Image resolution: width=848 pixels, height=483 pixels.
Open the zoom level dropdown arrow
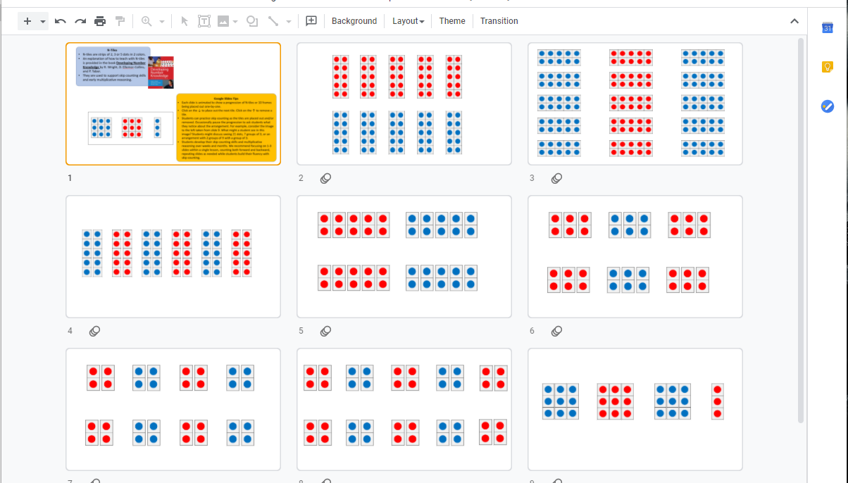[162, 22]
